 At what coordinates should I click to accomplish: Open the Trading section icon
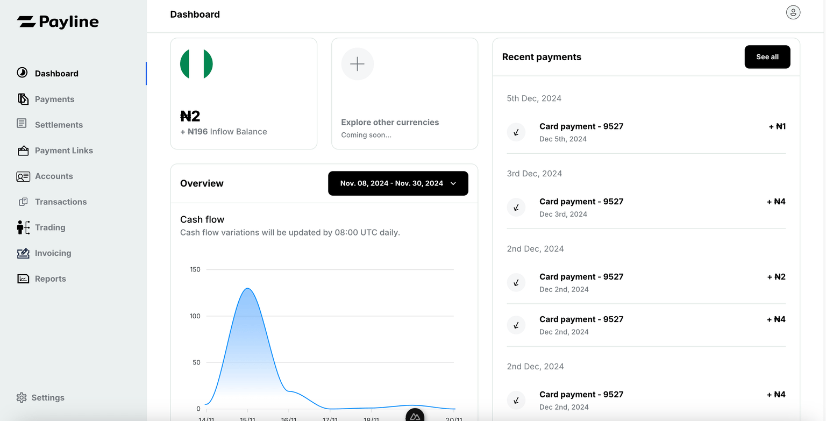point(23,227)
